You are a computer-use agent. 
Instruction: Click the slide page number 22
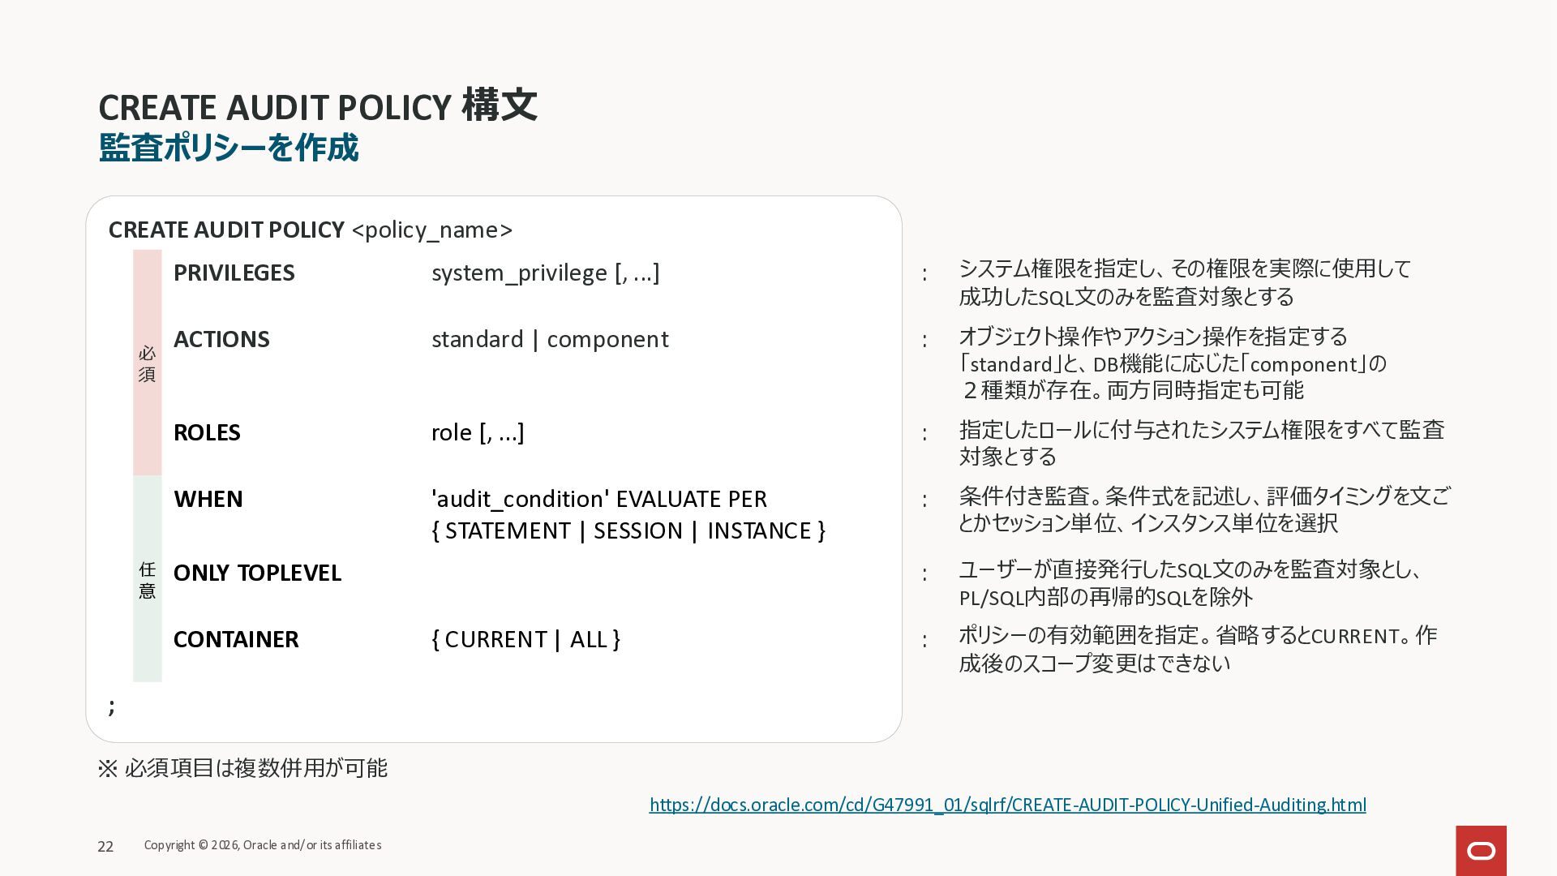105,847
